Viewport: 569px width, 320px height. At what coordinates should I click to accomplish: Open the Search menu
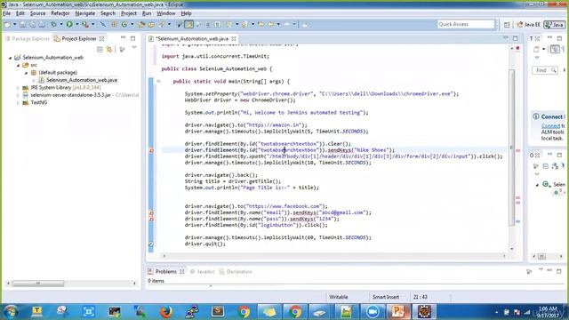point(108,13)
